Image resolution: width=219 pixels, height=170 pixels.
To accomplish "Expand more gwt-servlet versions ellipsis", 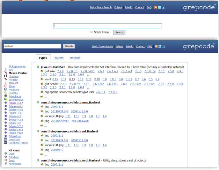I will click(x=88, y=88).
